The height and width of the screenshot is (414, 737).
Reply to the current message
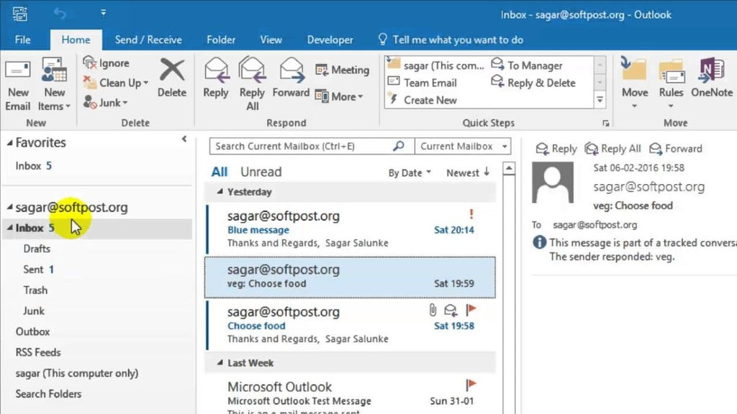(215, 79)
